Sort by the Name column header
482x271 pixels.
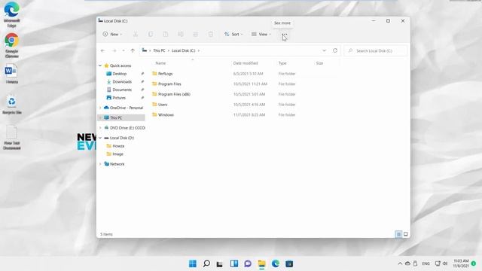pos(160,63)
